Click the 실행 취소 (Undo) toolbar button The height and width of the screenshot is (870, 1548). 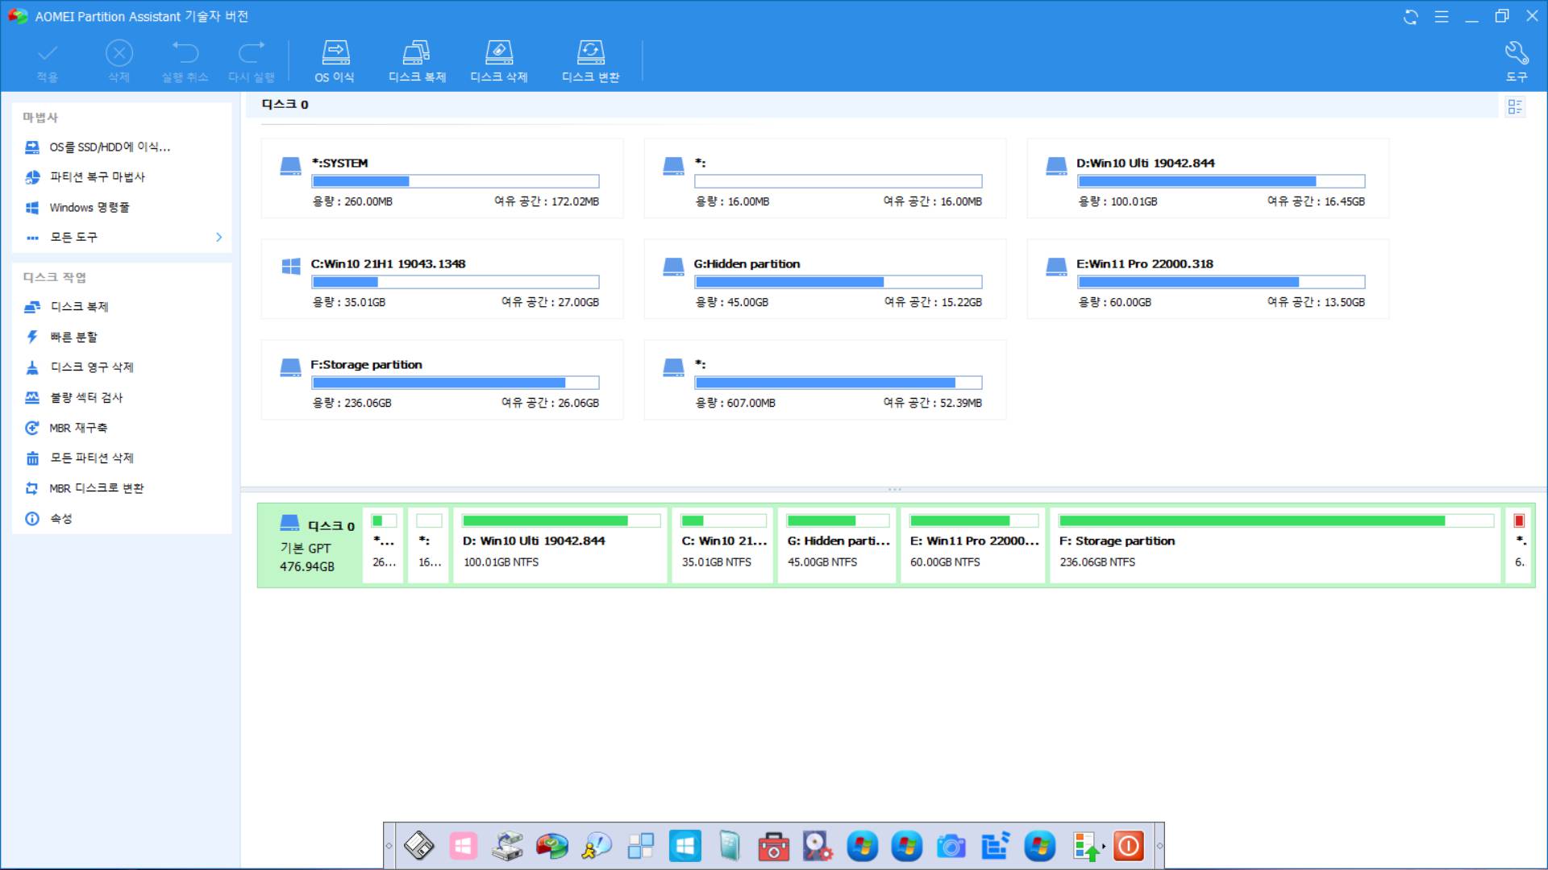pos(185,61)
